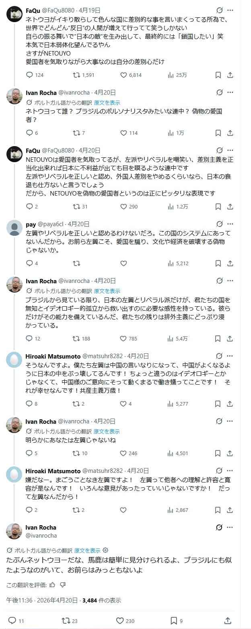251x629 pixels.
Task: Open Hiroaki Matsumoto's egg avatar
Action: click(14, 359)
